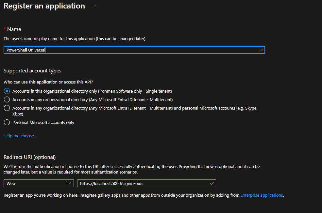Click the Supported account types heading
Screen dimensions: 322x213
click(x=32, y=71)
